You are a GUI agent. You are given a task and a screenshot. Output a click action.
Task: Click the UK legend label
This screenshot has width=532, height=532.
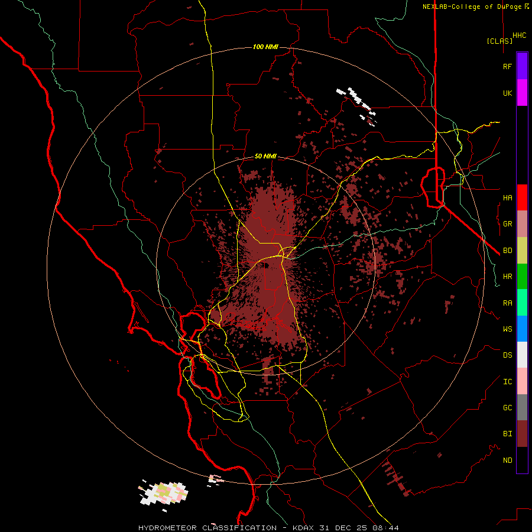pyautogui.click(x=507, y=93)
